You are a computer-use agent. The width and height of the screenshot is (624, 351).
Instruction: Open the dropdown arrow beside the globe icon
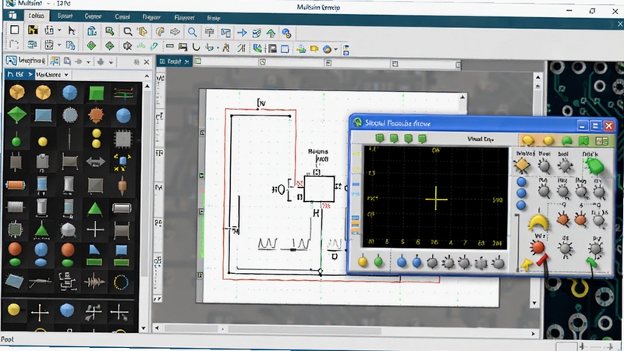click(336, 50)
